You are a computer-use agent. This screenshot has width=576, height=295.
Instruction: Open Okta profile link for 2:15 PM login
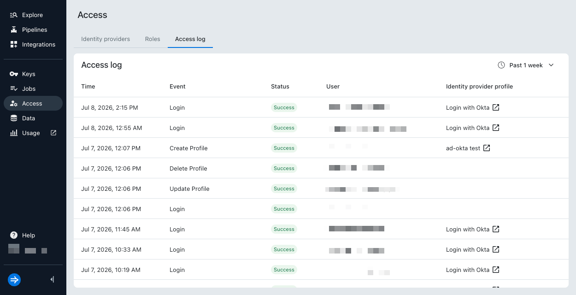496,107
